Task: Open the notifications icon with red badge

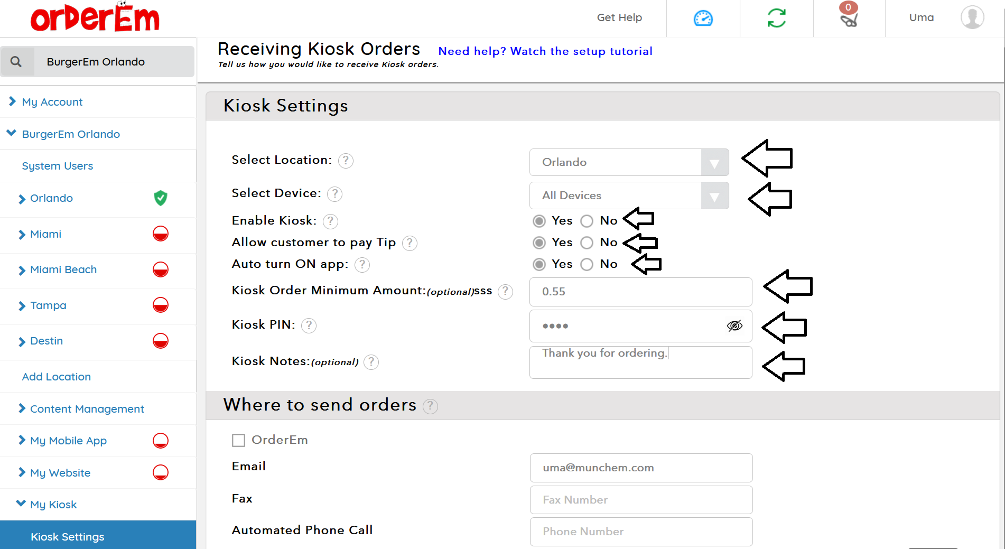Action: (x=849, y=18)
